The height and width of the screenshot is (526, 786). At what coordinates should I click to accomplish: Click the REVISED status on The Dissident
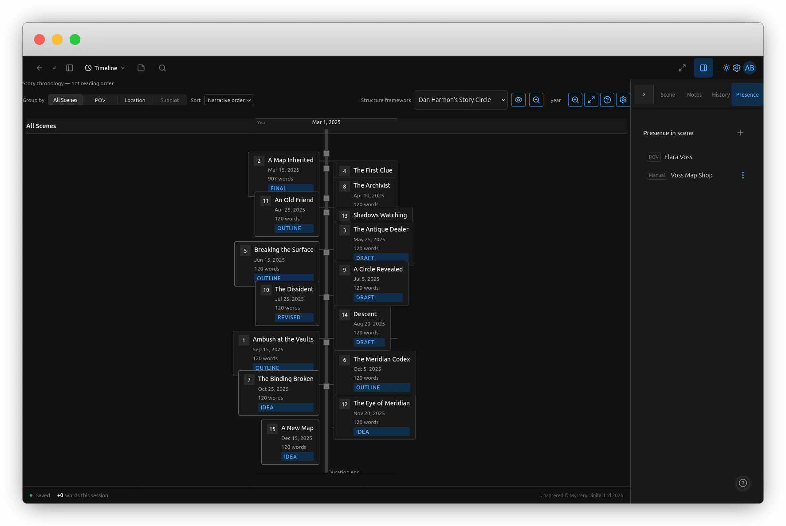[x=294, y=318]
